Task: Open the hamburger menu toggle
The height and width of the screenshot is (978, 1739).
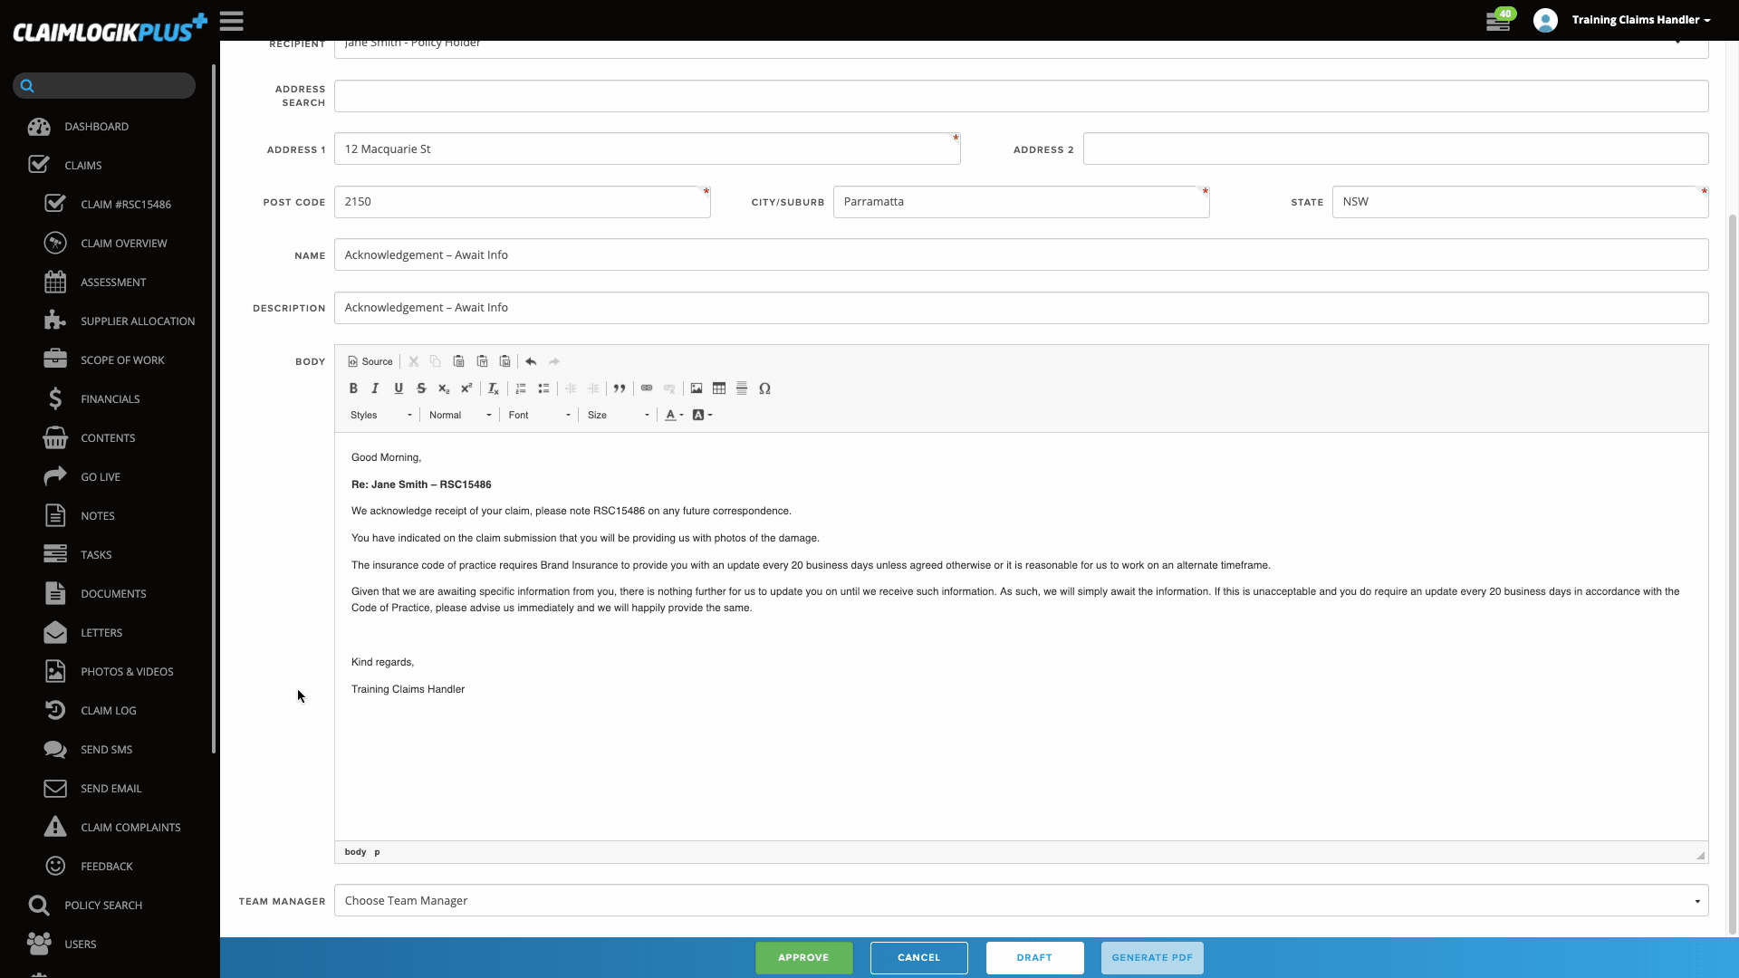Action: coord(232,21)
